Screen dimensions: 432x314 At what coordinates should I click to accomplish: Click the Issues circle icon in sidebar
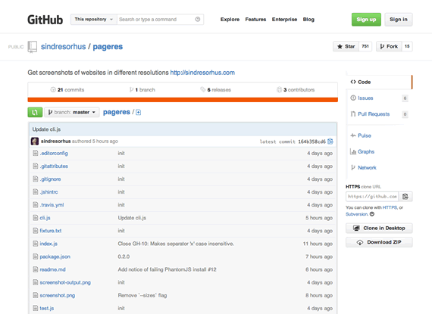[353, 98]
